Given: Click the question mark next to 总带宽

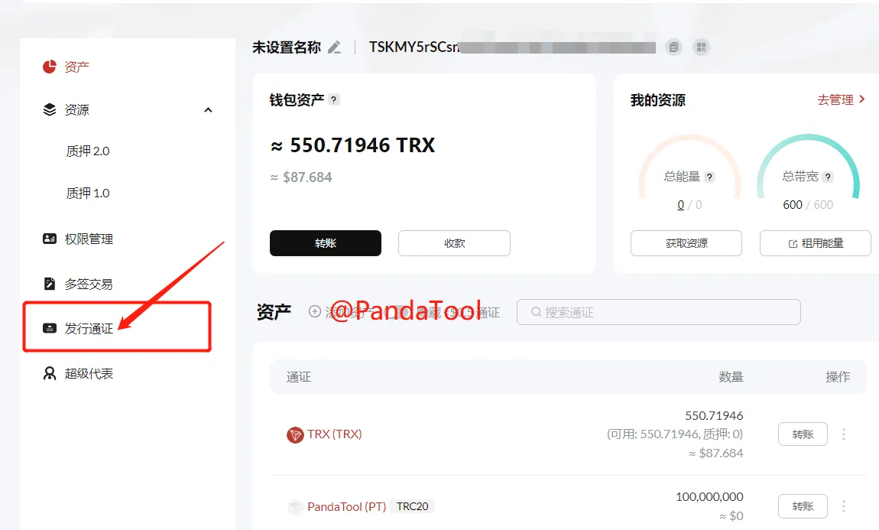Looking at the screenshot, I should [x=828, y=177].
